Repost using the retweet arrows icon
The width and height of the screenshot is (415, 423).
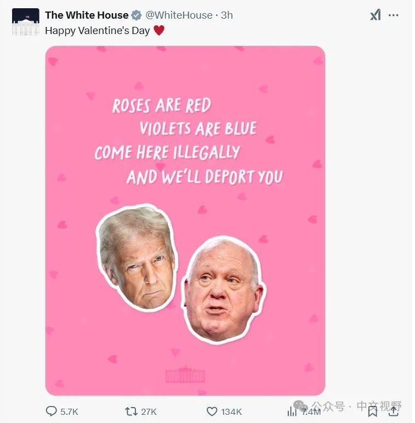(132, 411)
